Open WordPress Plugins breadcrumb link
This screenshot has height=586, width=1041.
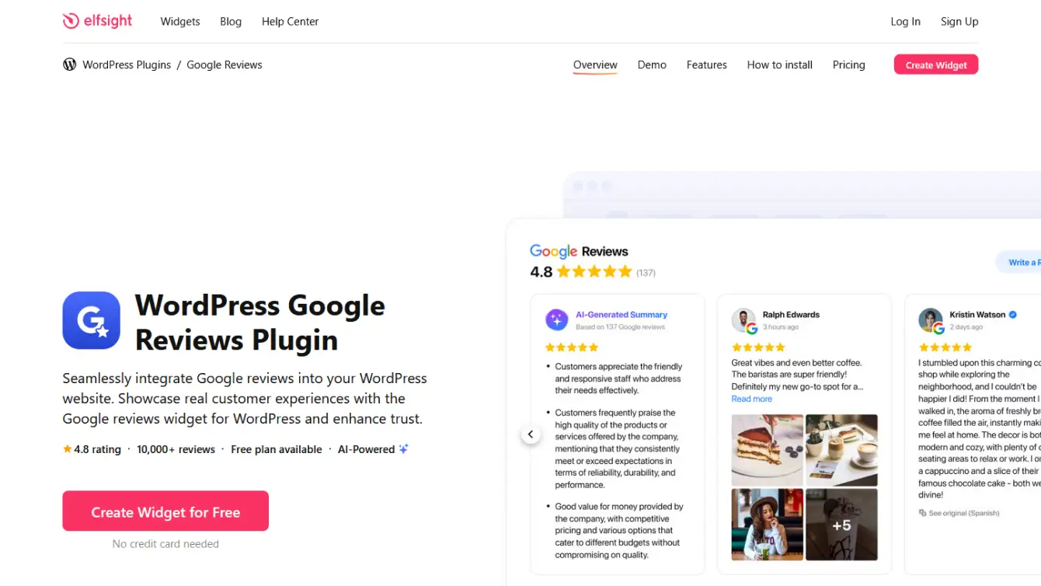(127, 65)
